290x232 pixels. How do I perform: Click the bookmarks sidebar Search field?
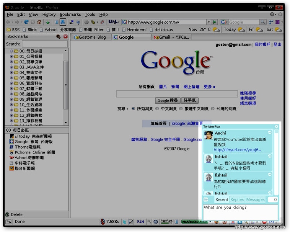[x=45, y=44]
